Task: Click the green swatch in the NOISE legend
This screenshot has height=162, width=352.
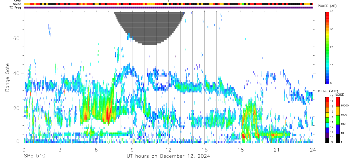Action: click(337, 120)
